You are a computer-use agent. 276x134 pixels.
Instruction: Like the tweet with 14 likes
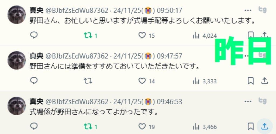tap(146, 81)
